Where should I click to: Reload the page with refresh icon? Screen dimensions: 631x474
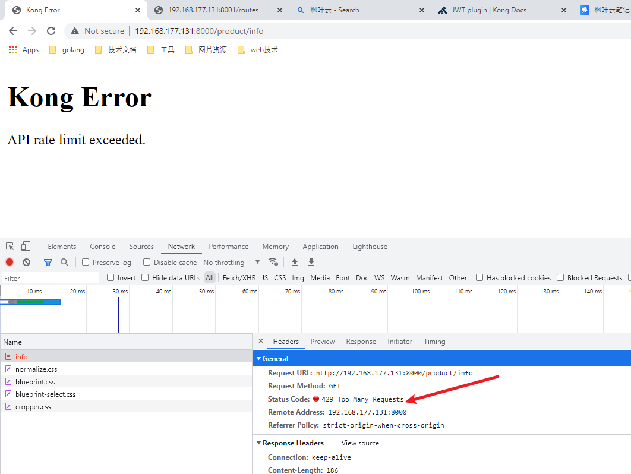coord(51,31)
